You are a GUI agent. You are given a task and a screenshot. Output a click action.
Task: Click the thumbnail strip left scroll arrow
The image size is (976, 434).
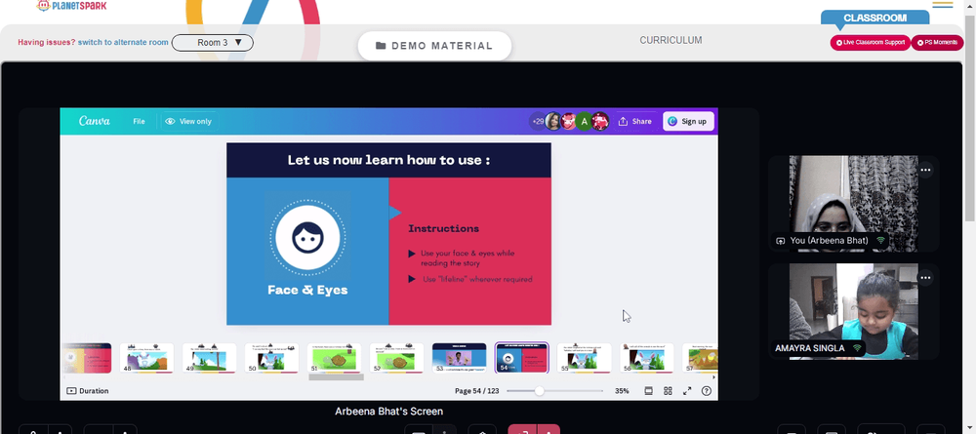click(64, 376)
